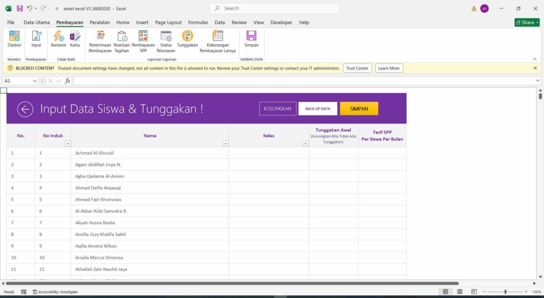Switch to Data Utama tab
This screenshot has height=298, width=544.
(37, 22)
